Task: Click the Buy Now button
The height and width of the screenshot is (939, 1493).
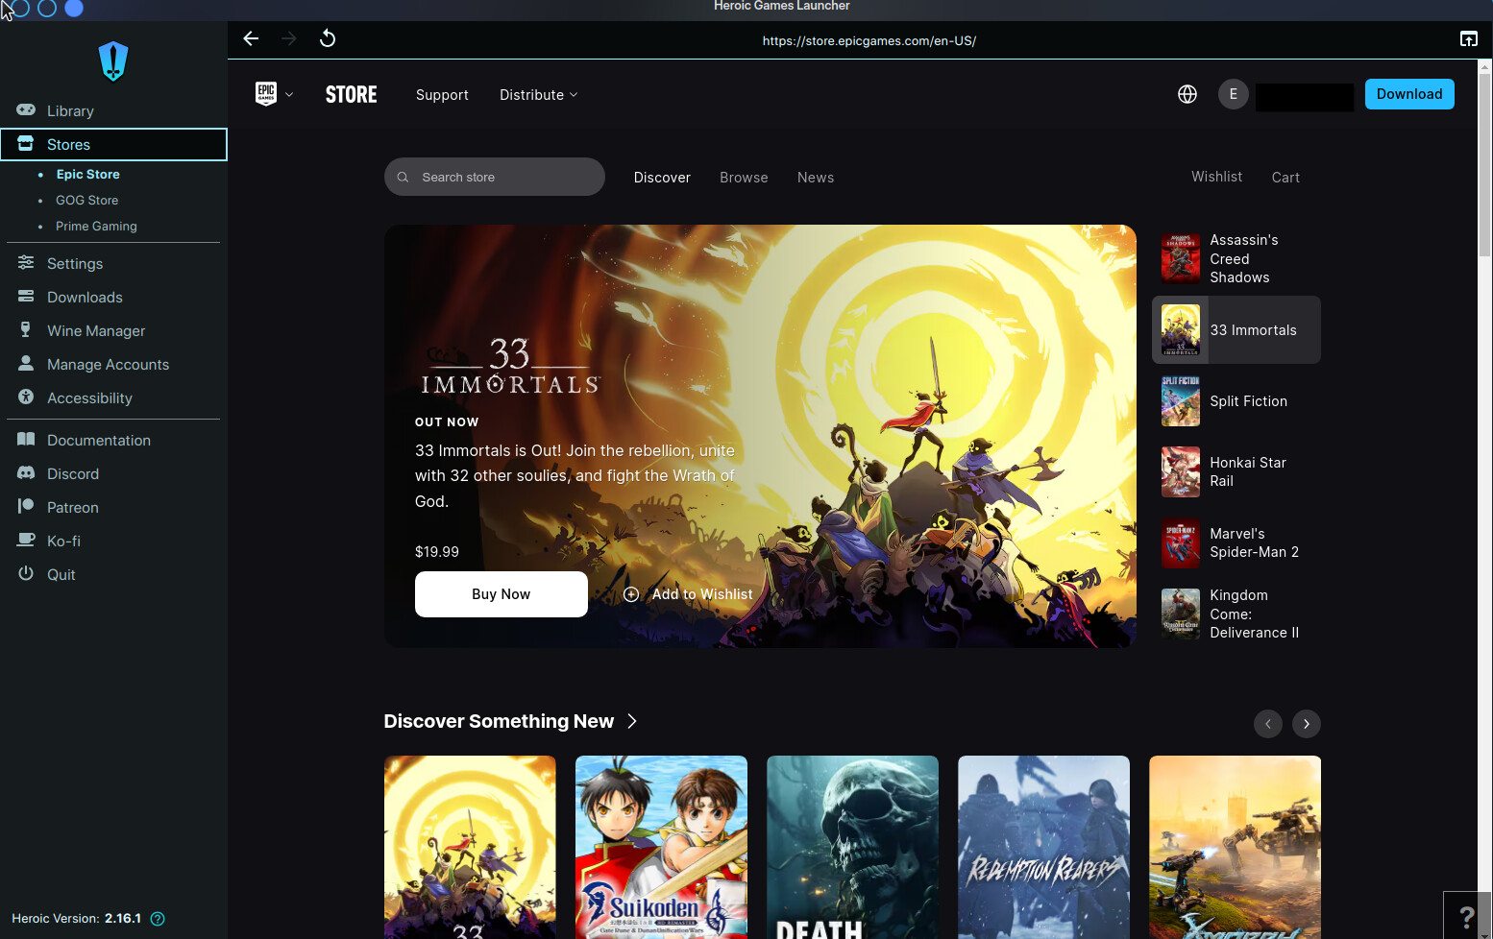Action: click(502, 594)
